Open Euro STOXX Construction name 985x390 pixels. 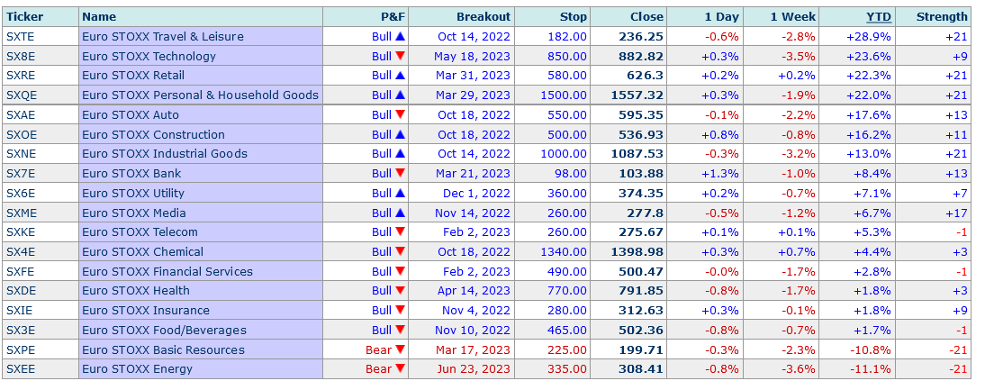pos(153,134)
